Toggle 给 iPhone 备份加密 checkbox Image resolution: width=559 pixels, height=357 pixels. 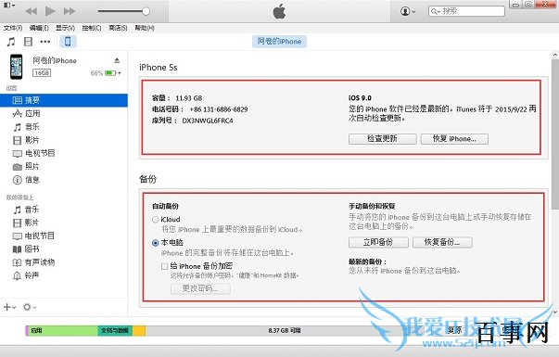(x=164, y=266)
